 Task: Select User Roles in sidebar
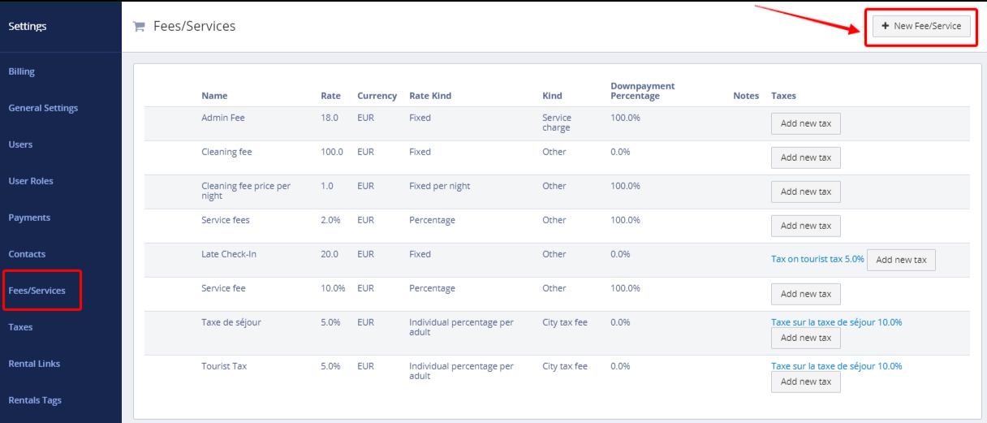[x=31, y=181]
